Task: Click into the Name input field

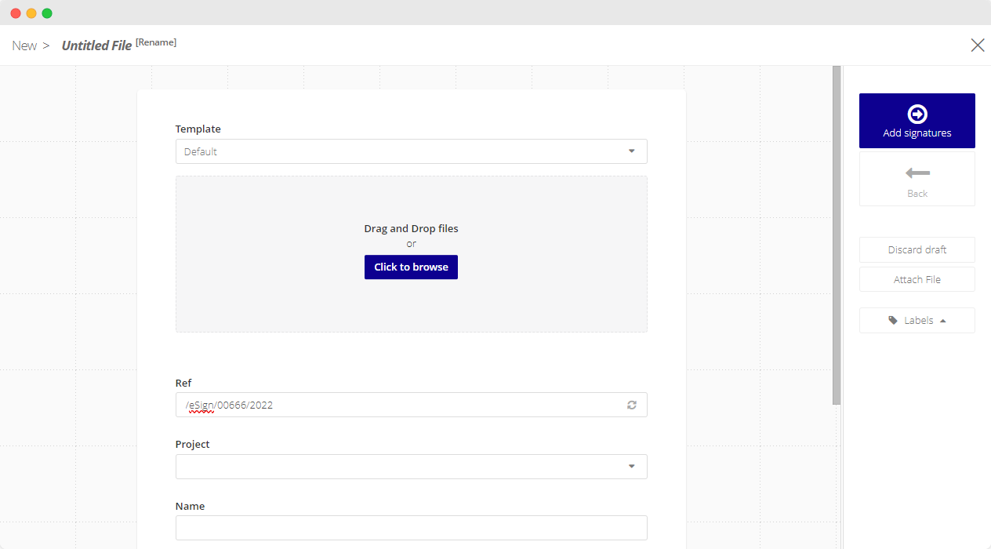Action: pyautogui.click(x=411, y=528)
